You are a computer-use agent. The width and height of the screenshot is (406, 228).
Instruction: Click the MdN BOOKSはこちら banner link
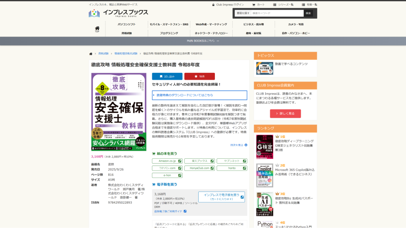[x=203, y=41]
